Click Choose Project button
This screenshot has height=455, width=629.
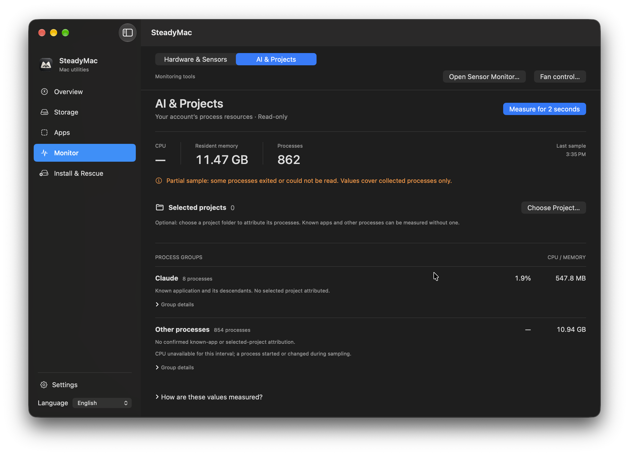(553, 208)
